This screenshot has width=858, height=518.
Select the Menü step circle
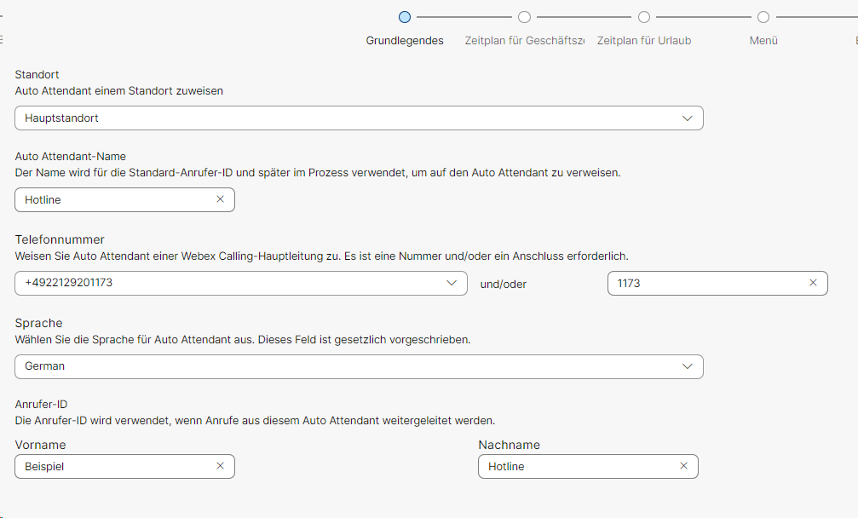coord(763,17)
